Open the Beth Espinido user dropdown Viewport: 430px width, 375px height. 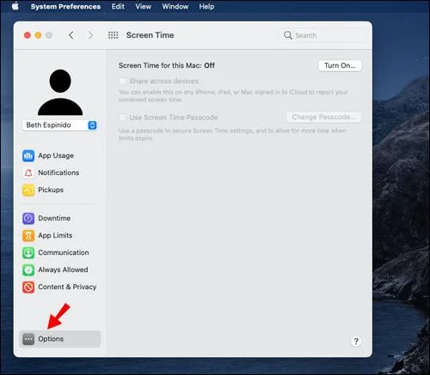59,125
